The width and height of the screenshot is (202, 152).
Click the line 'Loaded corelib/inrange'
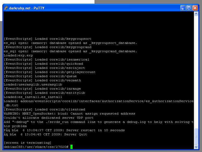click(42, 89)
